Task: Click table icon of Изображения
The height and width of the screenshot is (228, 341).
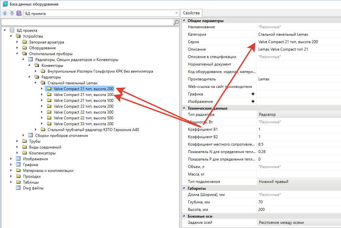Action: (18, 159)
